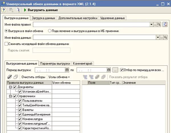
Task: Click Очистить отборы button
Action: [x=33, y=77]
